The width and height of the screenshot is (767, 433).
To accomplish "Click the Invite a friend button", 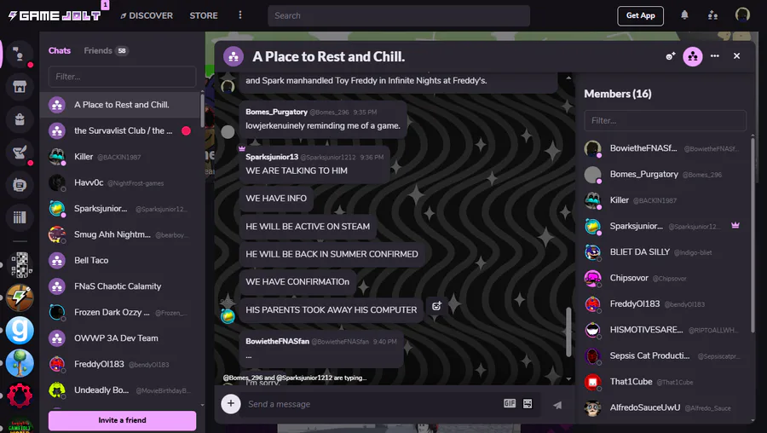I will pos(122,420).
